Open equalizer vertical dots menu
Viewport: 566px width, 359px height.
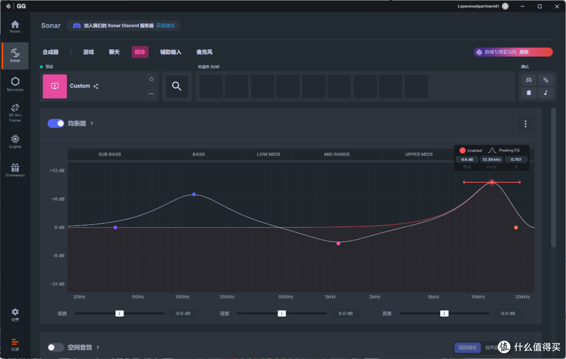point(525,124)
